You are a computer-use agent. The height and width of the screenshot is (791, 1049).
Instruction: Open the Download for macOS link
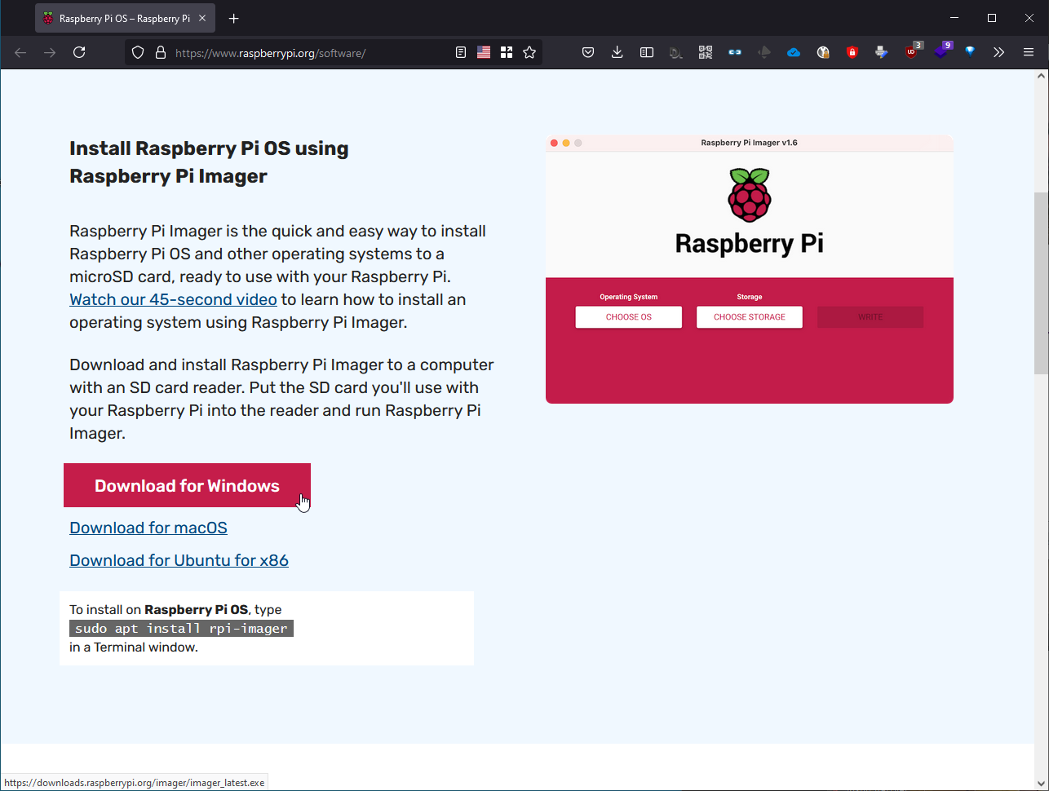tap(148, 528)
